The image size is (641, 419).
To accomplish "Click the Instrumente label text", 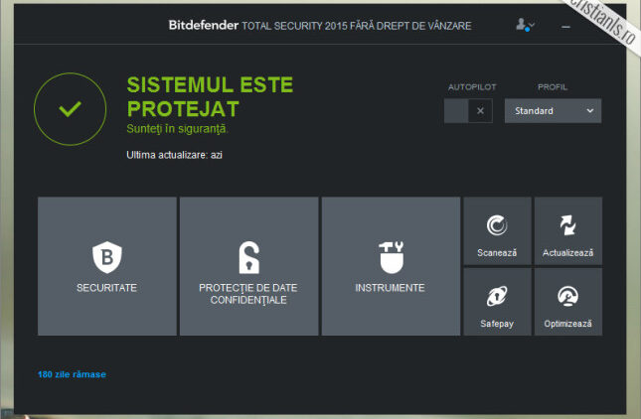I will 390,288.
